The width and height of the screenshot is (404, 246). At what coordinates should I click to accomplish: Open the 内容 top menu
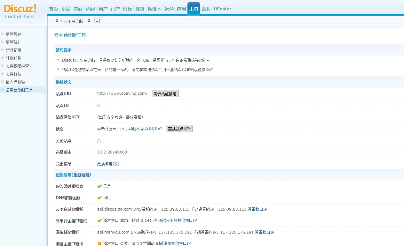[x=91, y=9]
